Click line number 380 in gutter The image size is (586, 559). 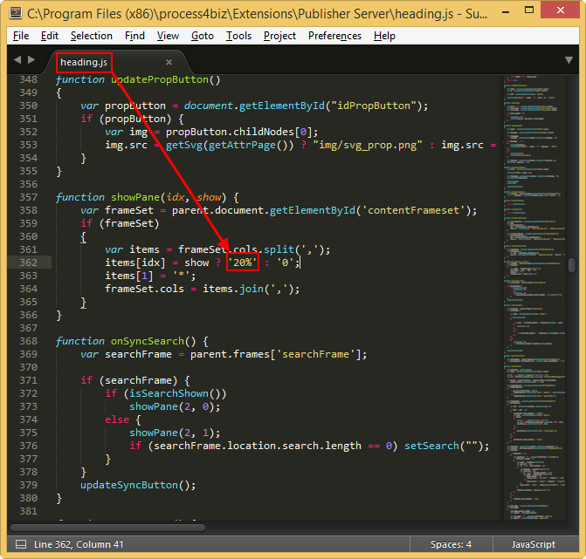coord(29,498)
